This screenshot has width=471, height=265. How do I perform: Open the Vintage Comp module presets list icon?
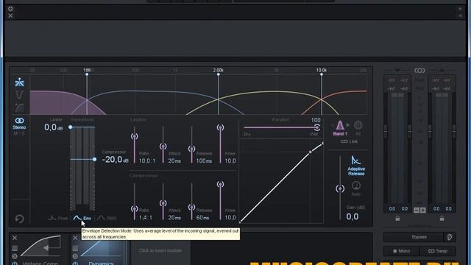[x=15, y=248]
